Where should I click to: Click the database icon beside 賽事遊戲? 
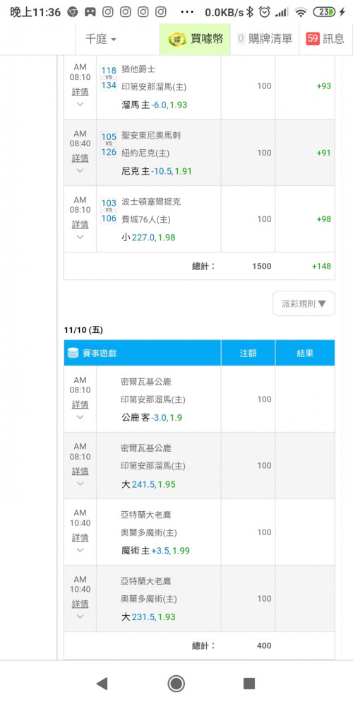(x=73, y=353)
